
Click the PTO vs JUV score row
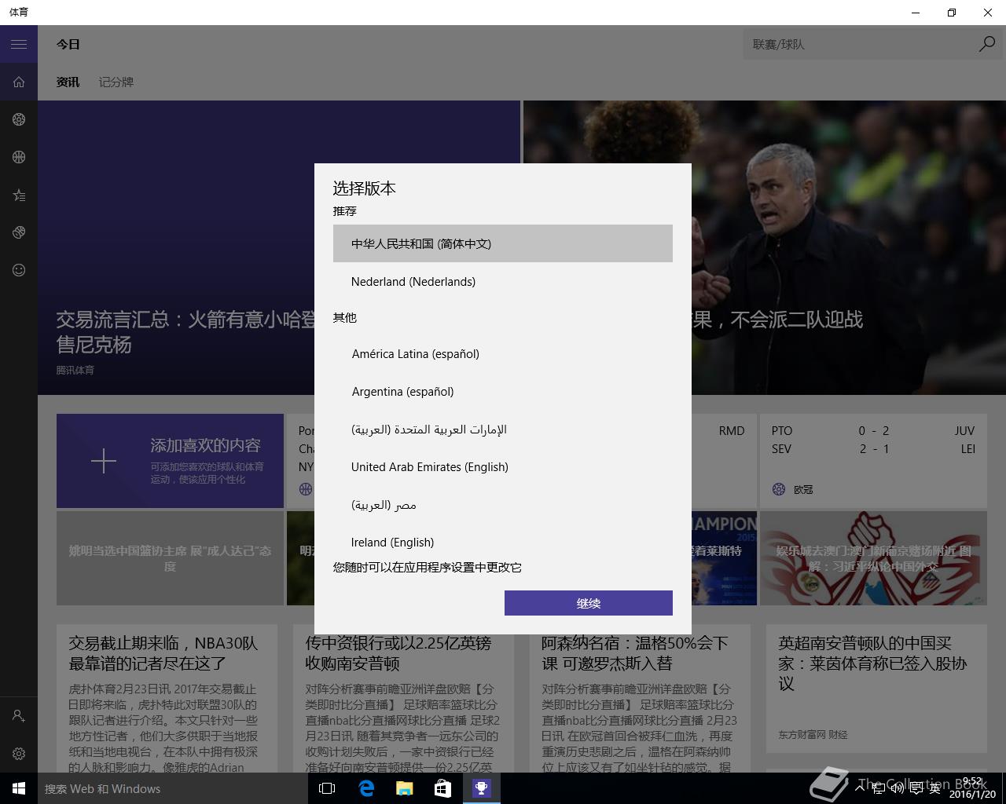pyautogui.click(x=873, y=430)
